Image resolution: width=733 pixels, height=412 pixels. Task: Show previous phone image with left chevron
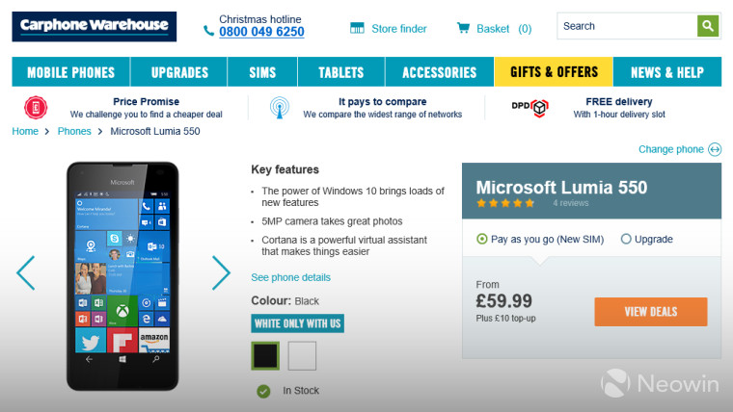tap(26, 273)
